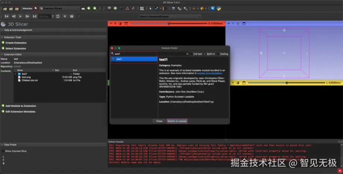Adjust red slice offset slider
343x174 pixels.
169,23
